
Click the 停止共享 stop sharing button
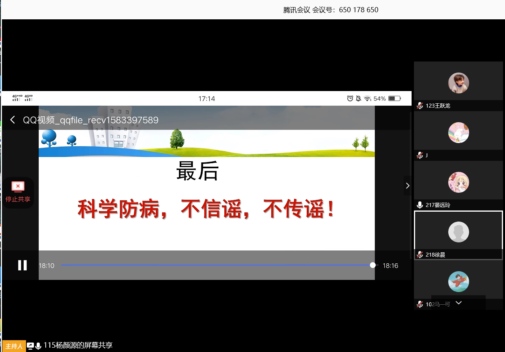[x=18, y=192]
